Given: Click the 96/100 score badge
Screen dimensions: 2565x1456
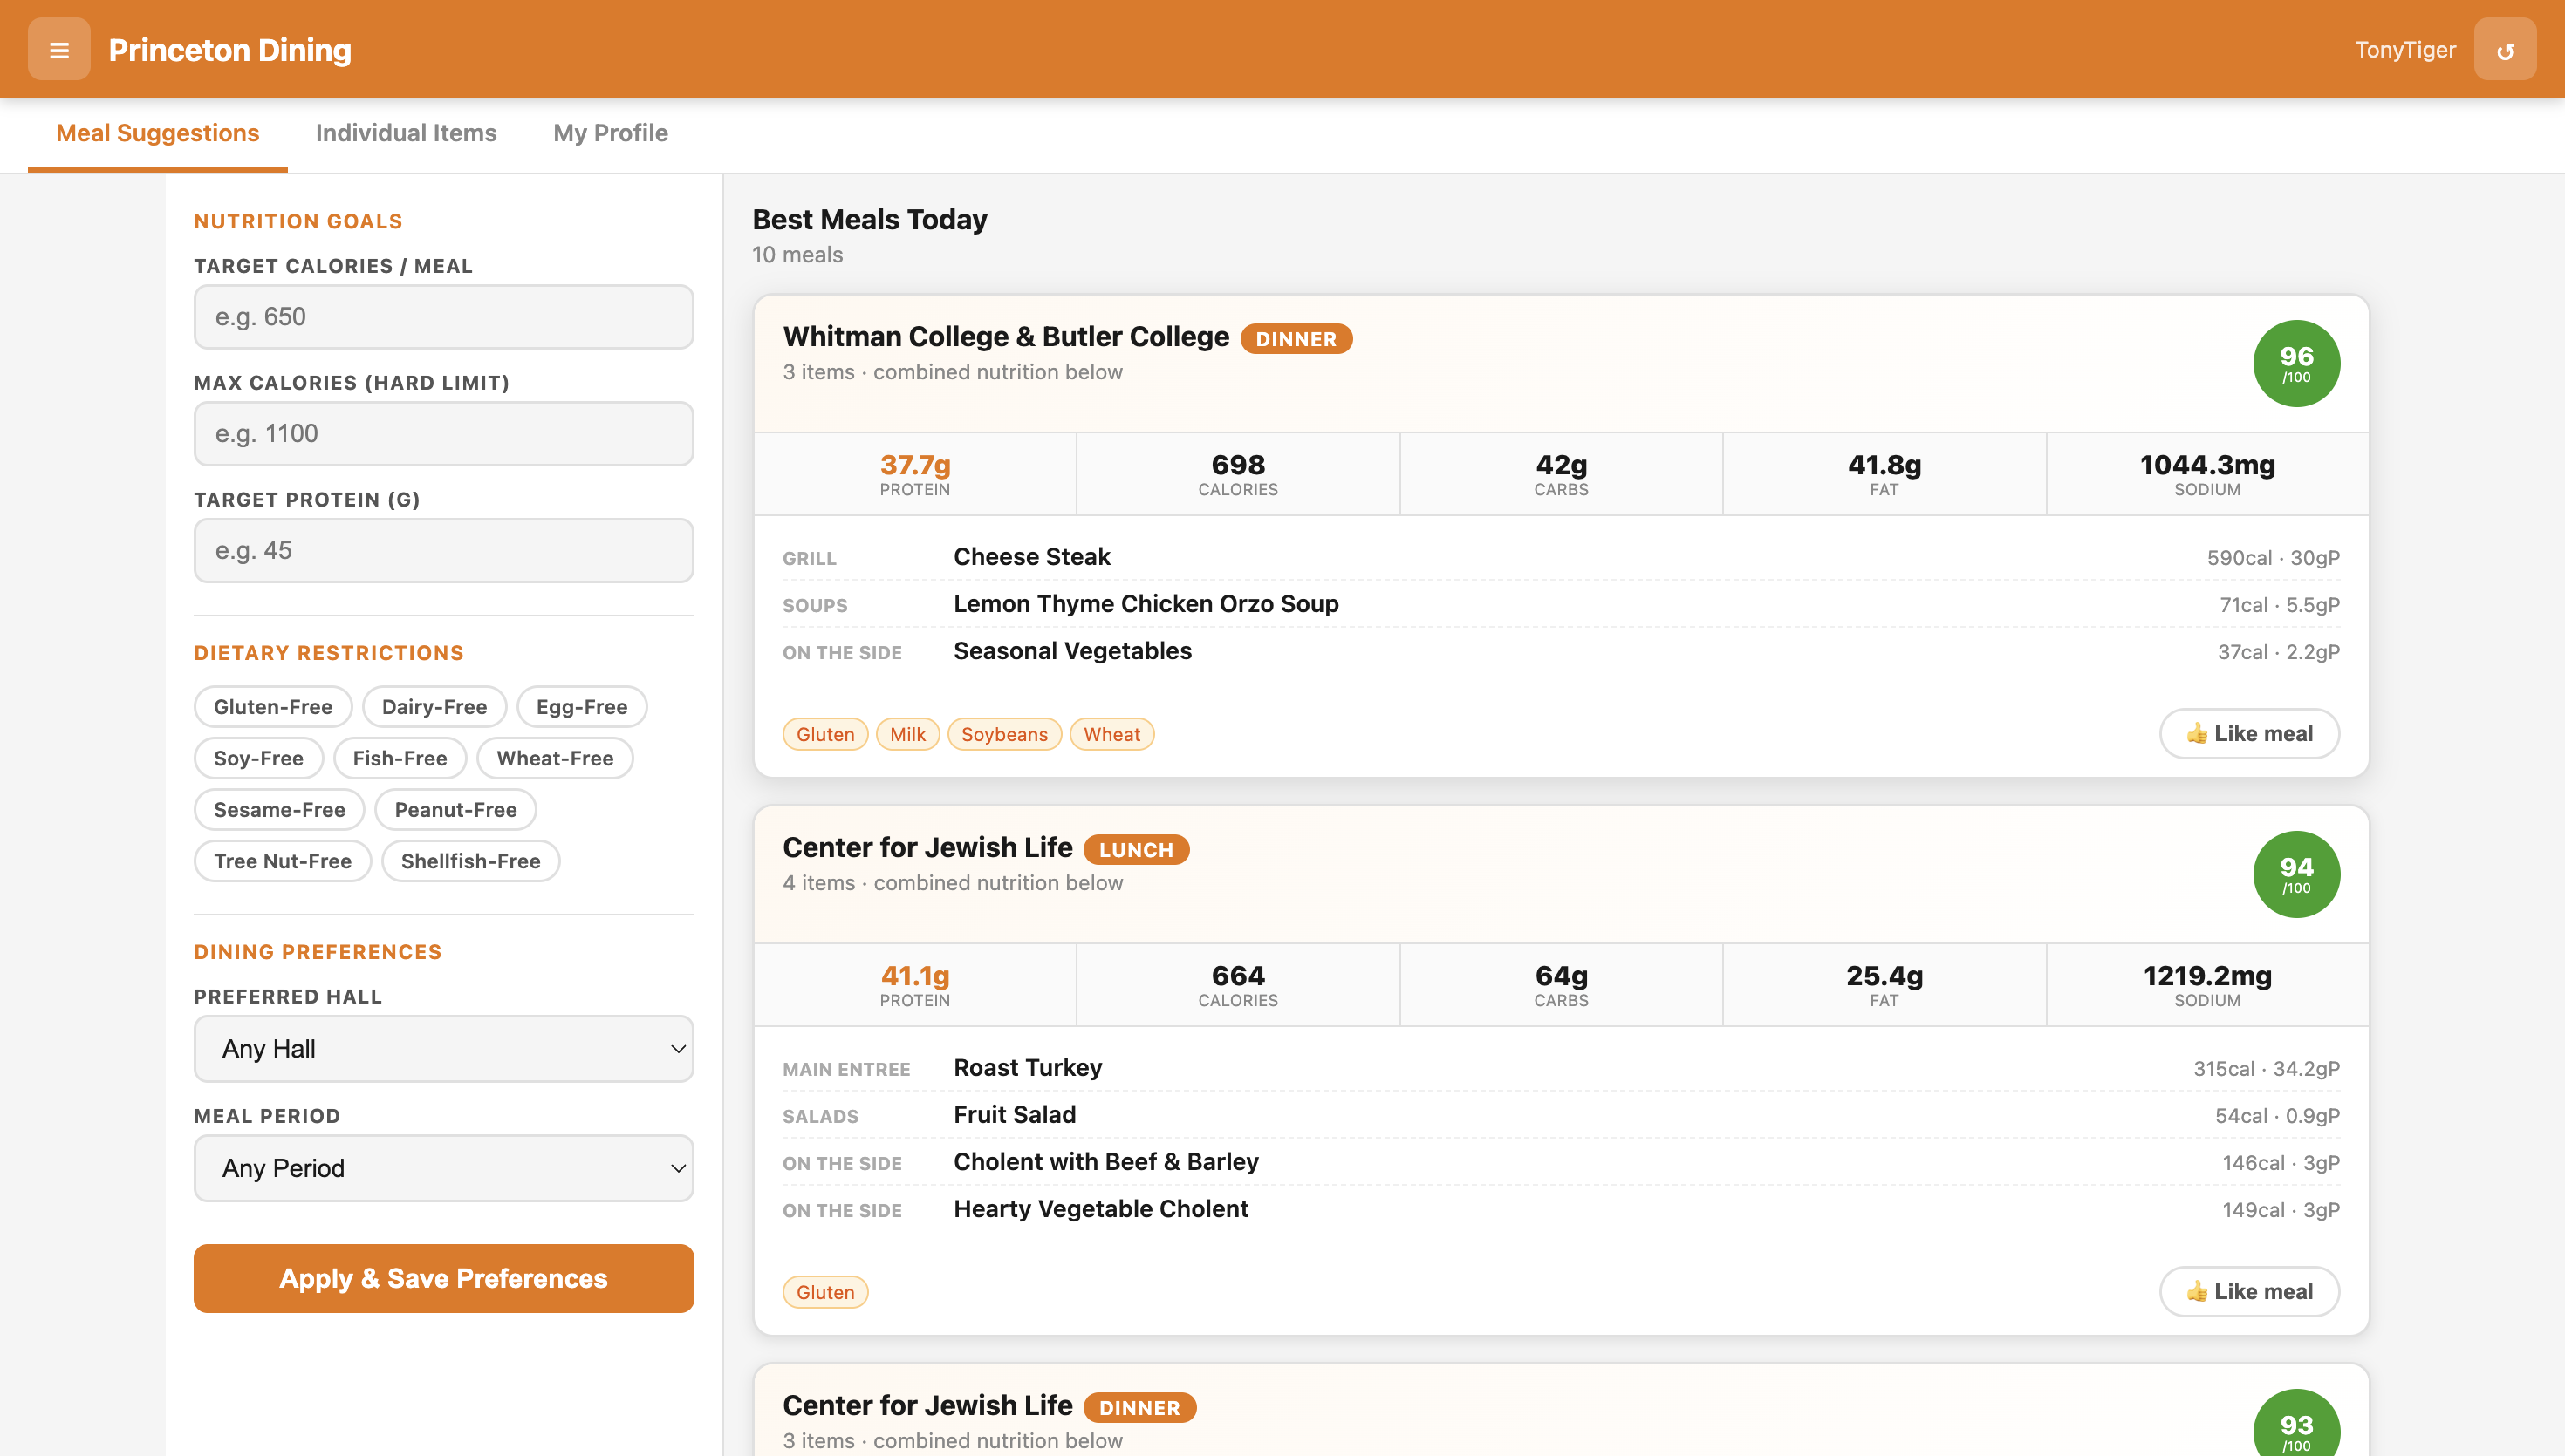Looking at the screenshot, I should [x=2296, y=363].
